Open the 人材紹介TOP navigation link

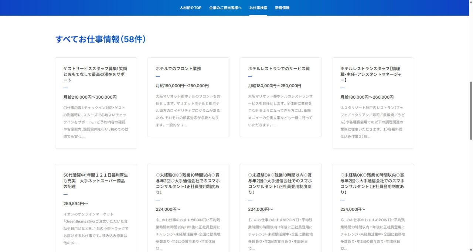[190, 8]
